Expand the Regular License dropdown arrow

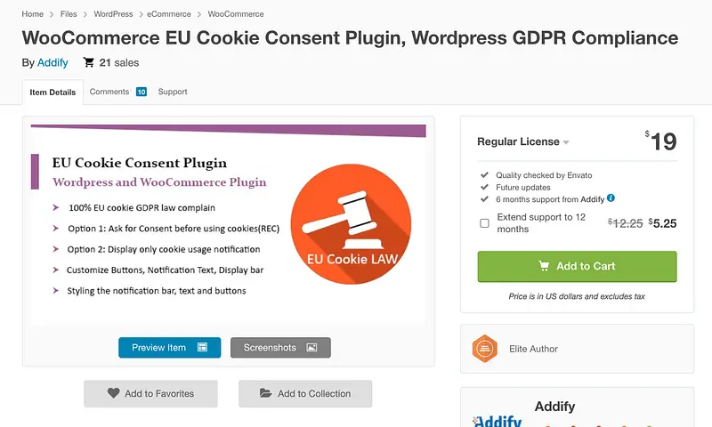point(566,142)
